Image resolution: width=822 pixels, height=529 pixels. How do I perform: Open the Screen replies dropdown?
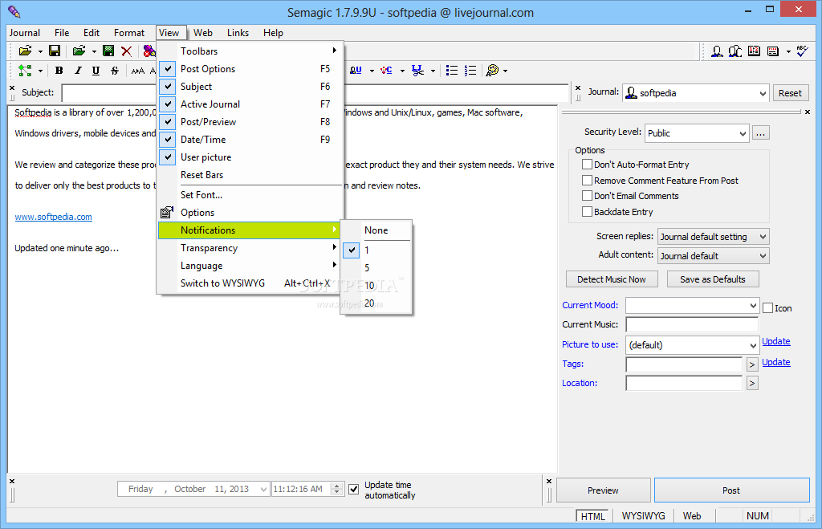point(763,237)
